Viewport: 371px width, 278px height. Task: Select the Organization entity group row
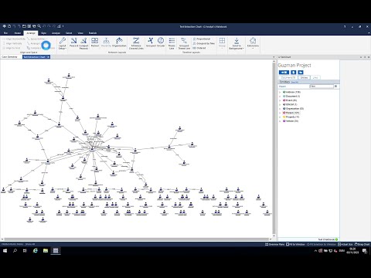tap(293, 109)
